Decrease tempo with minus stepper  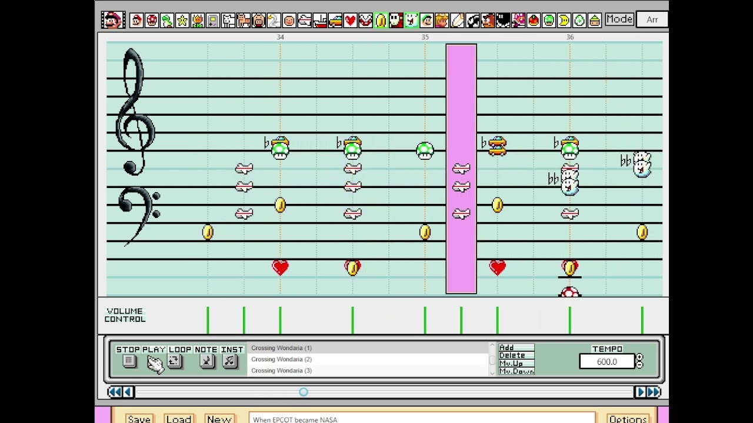coord(639,365)
